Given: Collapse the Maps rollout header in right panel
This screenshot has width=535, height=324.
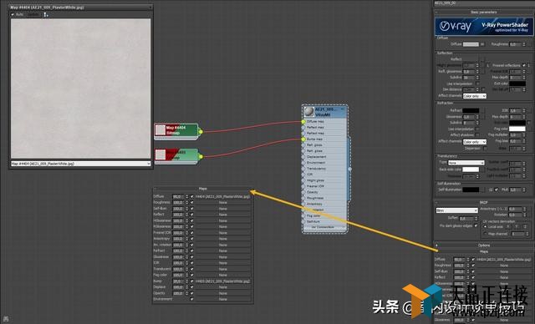Looking at the screenshot, I should pos(483,251).
